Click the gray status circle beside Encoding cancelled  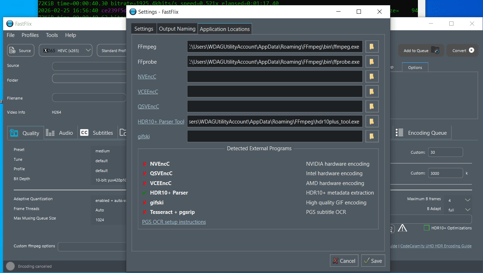tap(11, 266)
